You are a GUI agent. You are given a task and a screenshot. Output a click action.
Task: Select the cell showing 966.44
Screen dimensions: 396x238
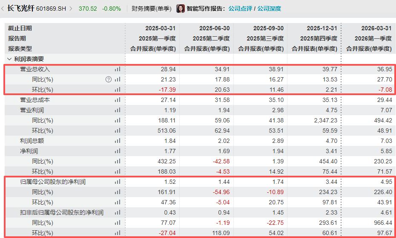coord(384,223)
